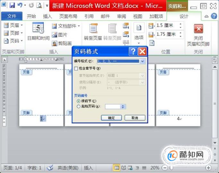The height and width of the screenshot is (173, 219).
Task: Open customize quick access toolbar dropdown
Action: [x=47, y=6]
